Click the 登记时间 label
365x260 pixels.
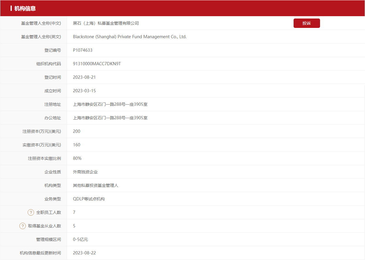coord(53,77)
